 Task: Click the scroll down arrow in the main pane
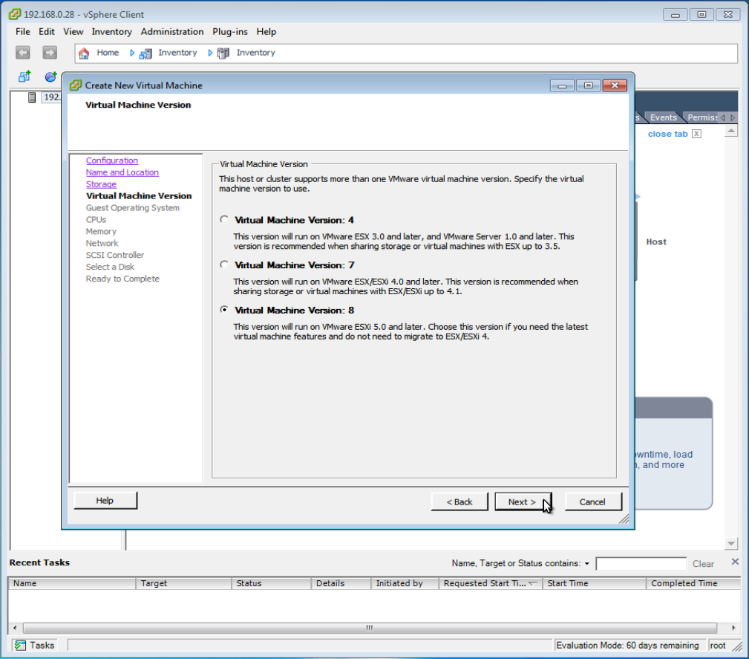pos(731,543)
